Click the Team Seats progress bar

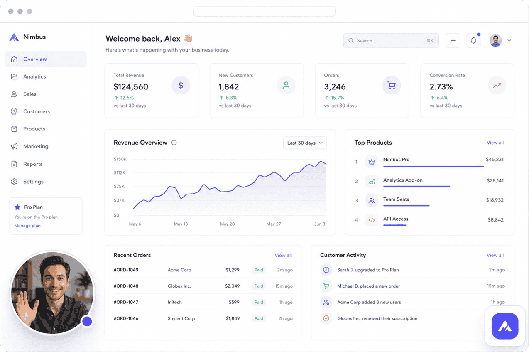point(407,206)
